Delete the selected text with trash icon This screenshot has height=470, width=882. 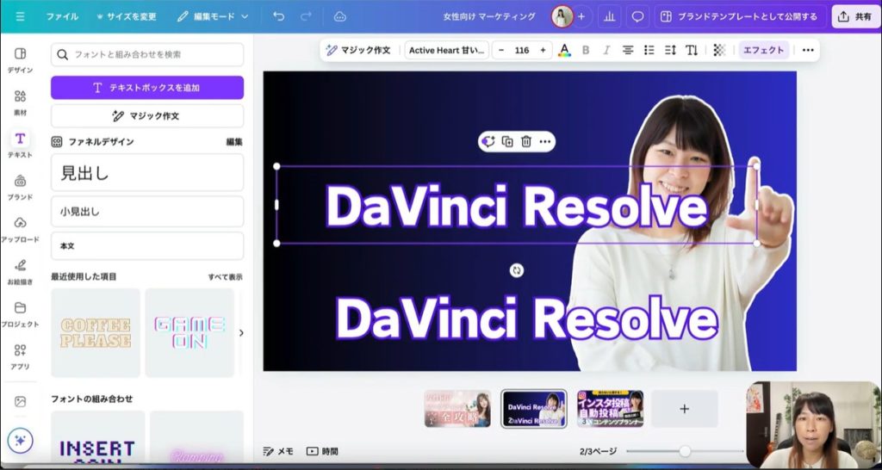526,141
